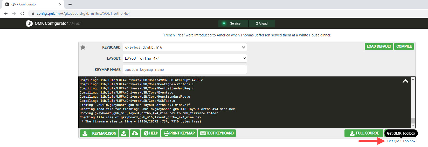Collapse the terminal with the chevron-up icon
This screenshot has height=147, width=428.
click(405, 81)
